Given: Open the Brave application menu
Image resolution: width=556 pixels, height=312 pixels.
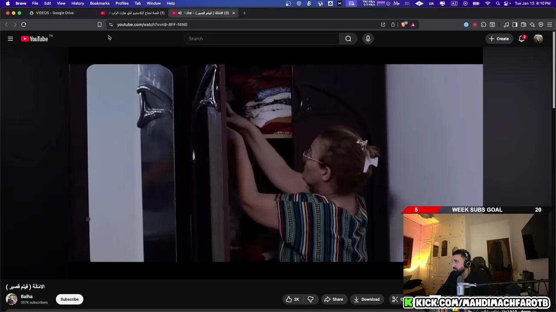Looking at the screenshot, I should [21, 3].
